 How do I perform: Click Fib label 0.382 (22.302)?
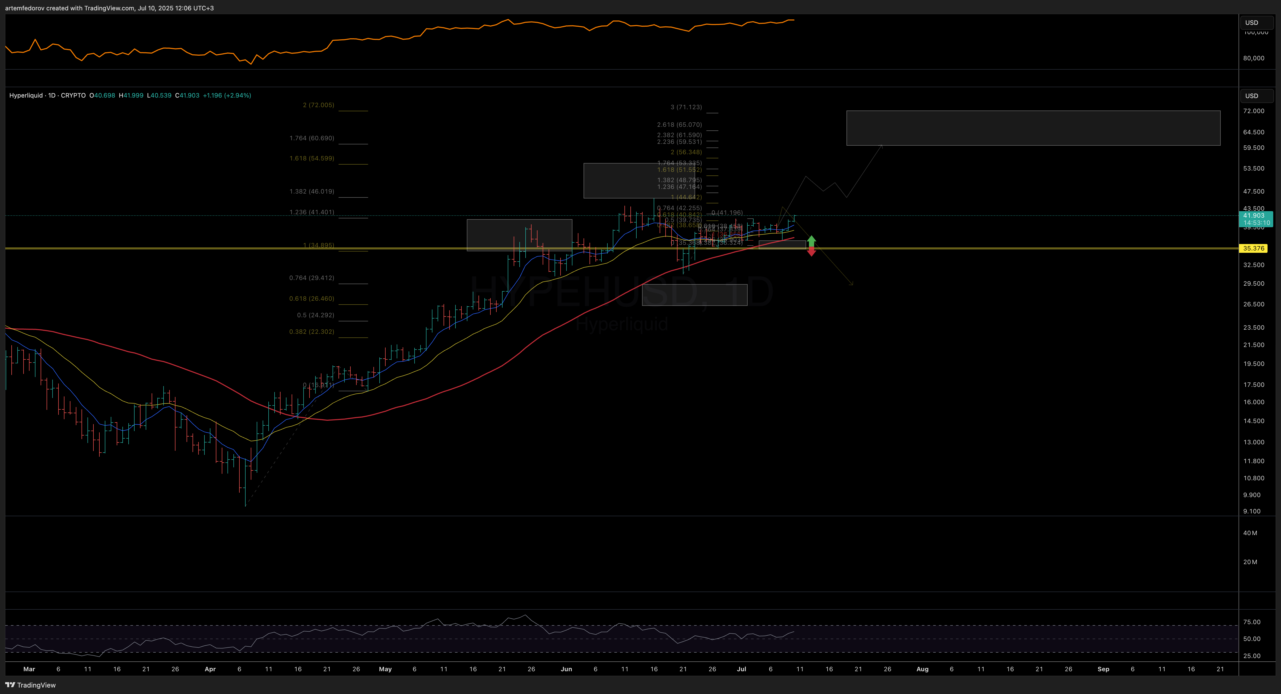coord(312,331)
